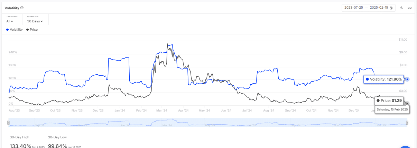Screen dimensions: 417x148
Task: Click the Volatility 121.90% tooltip
Action: coord(384,80)
